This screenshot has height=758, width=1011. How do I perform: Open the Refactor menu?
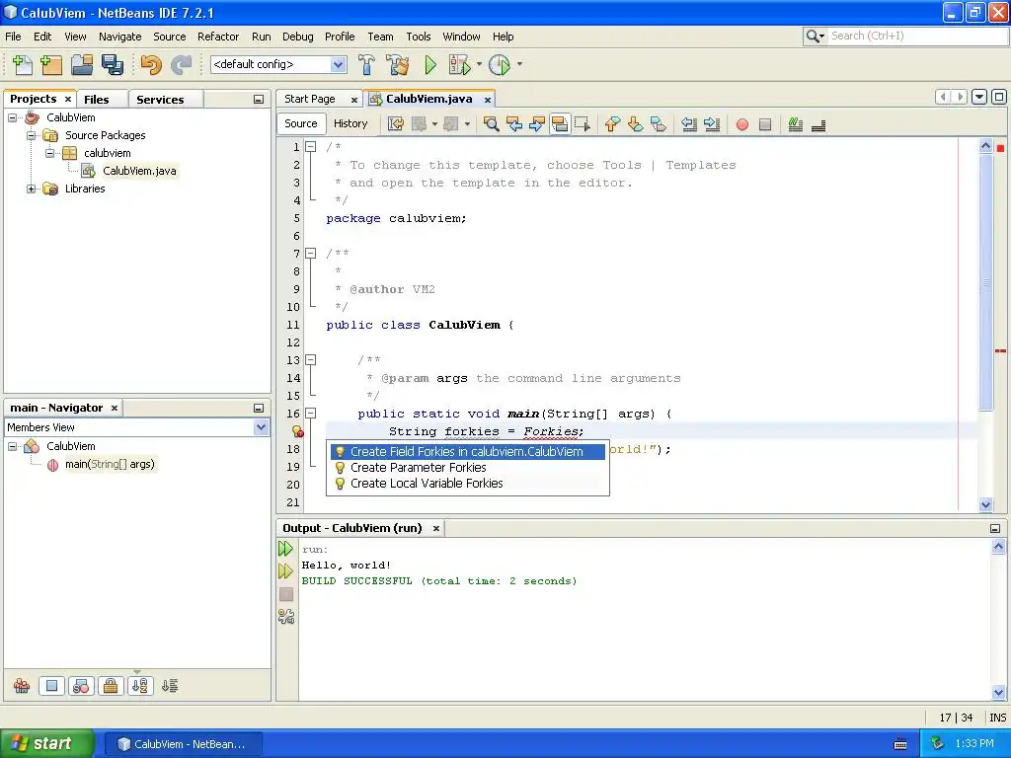tap(218, 37)
